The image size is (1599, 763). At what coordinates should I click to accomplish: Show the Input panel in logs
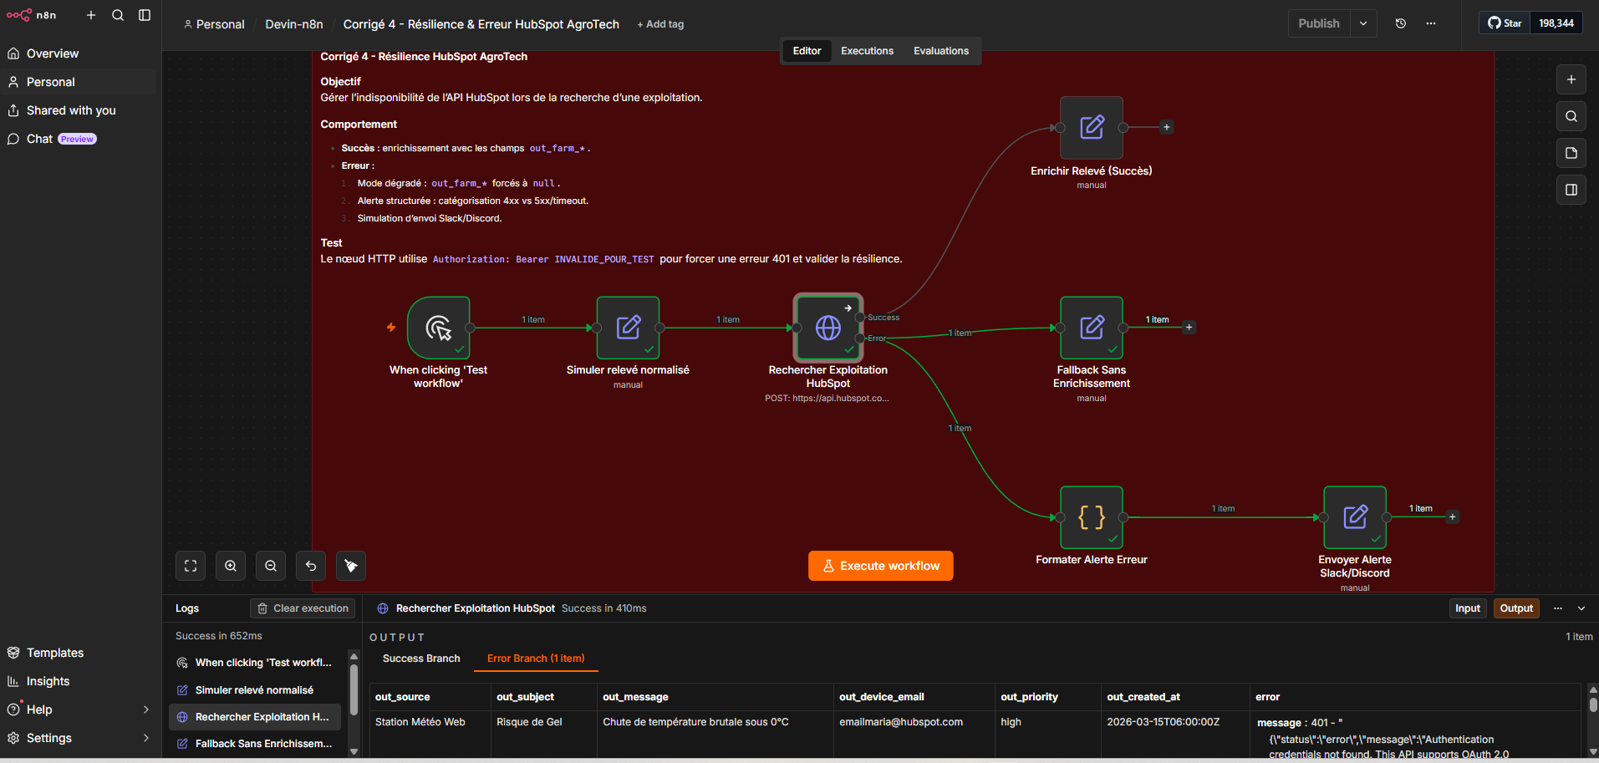1468,608
